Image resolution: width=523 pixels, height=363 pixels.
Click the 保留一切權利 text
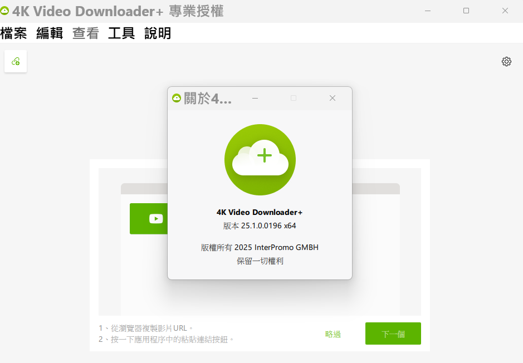pyautogui.click(x=260, y=261)
